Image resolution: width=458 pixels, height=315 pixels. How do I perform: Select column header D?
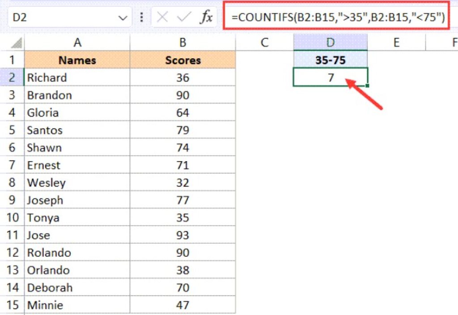pyautogui.click(x=330, y=42)
